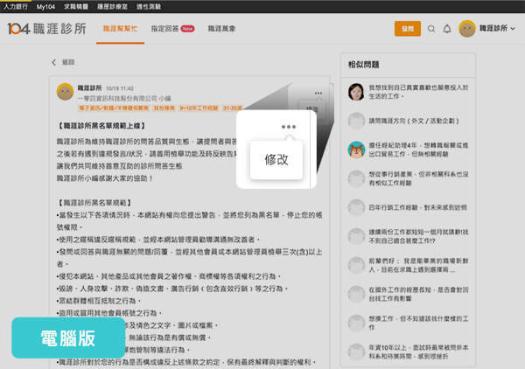
Task: Open My104 in the top bar
Action: pos(45,6)
